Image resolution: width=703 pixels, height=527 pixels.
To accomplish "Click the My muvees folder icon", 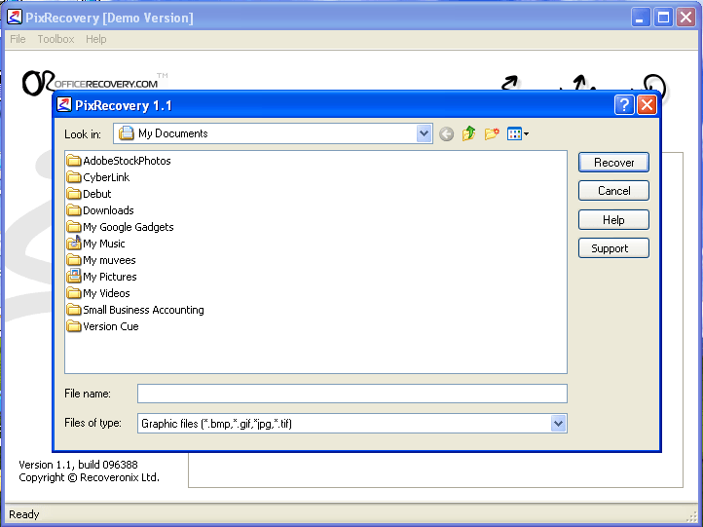I will pyautogui.click(x=74, y=260).
